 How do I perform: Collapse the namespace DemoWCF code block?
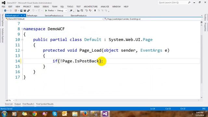click(22, 29)
